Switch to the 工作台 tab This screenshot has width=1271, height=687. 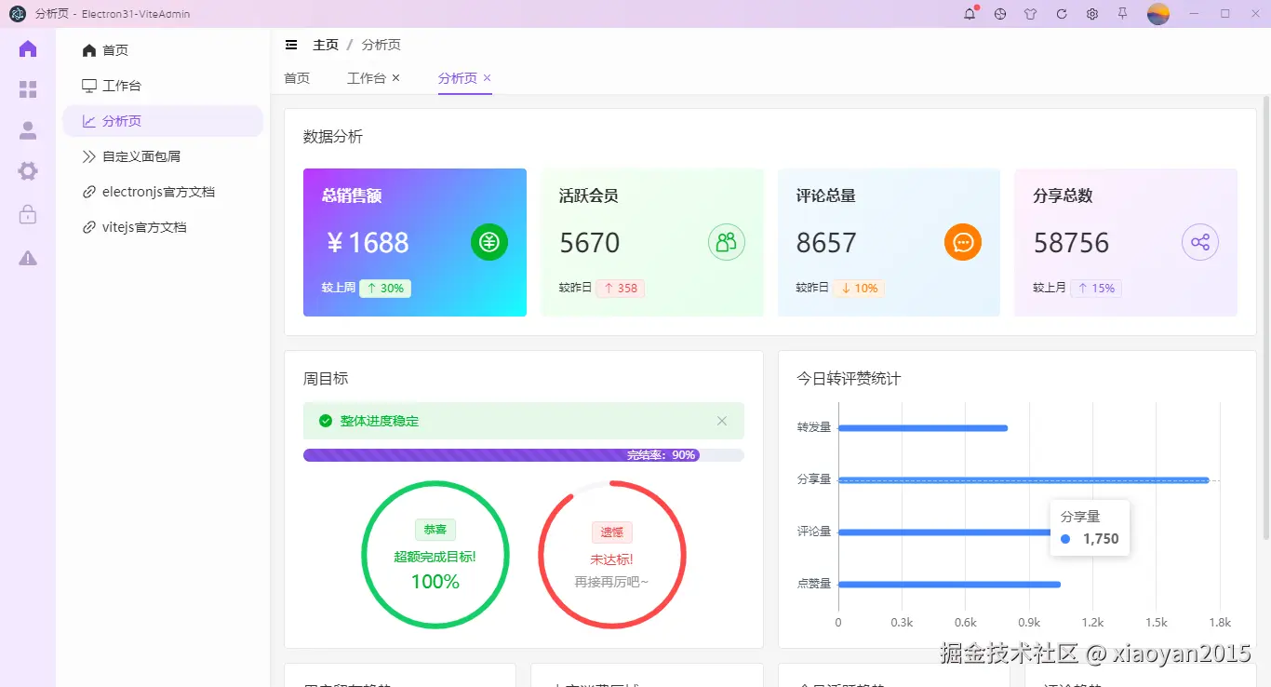click(366, 78)
